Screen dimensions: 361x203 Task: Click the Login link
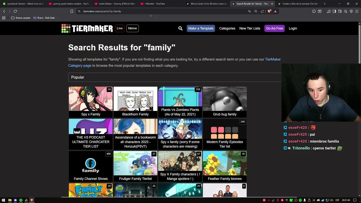coord(293,28)
